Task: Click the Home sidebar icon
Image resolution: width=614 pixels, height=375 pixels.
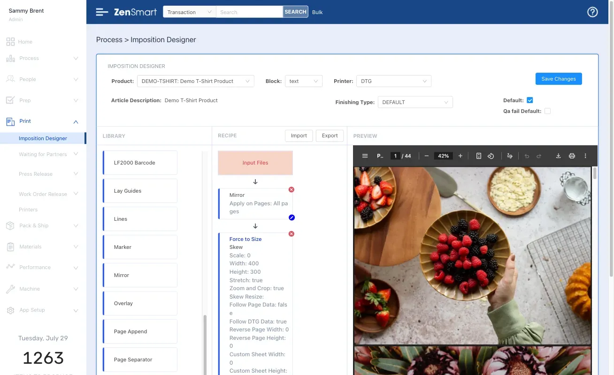Action: [x=10, y=42]
